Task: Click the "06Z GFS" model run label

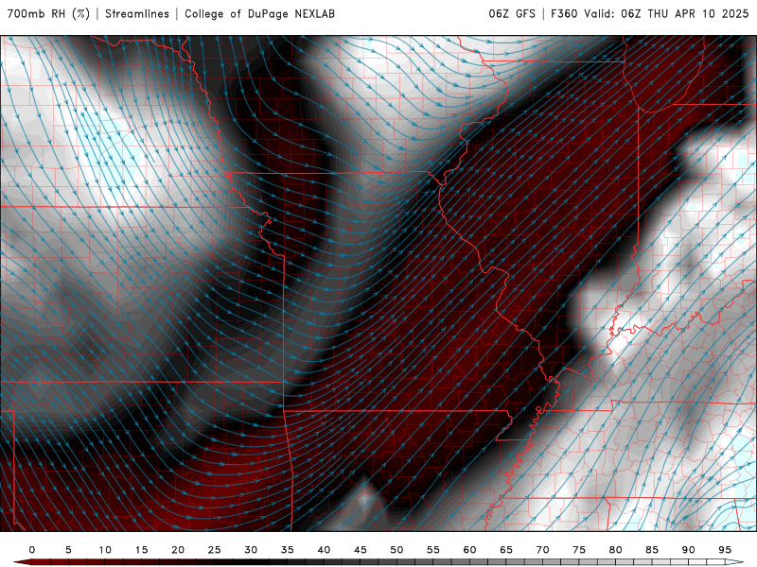Action: click(x=512, y=13)
